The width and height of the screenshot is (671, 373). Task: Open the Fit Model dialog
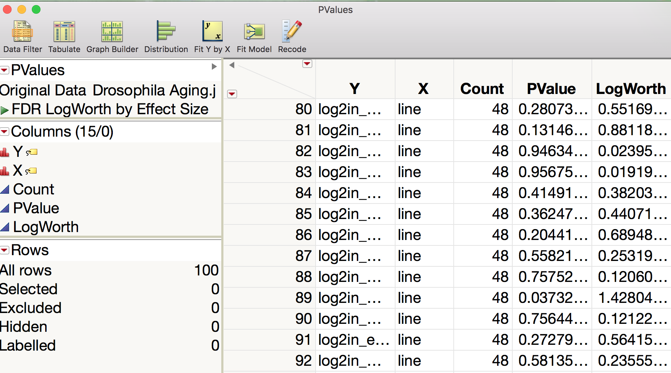pos(254,34)
